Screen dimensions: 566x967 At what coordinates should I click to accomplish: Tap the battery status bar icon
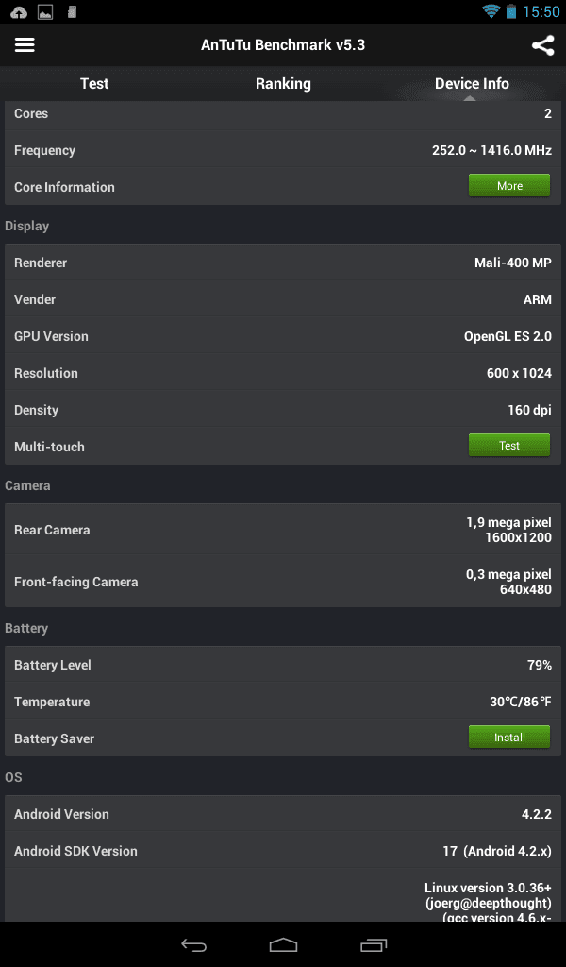coord(511,11)
